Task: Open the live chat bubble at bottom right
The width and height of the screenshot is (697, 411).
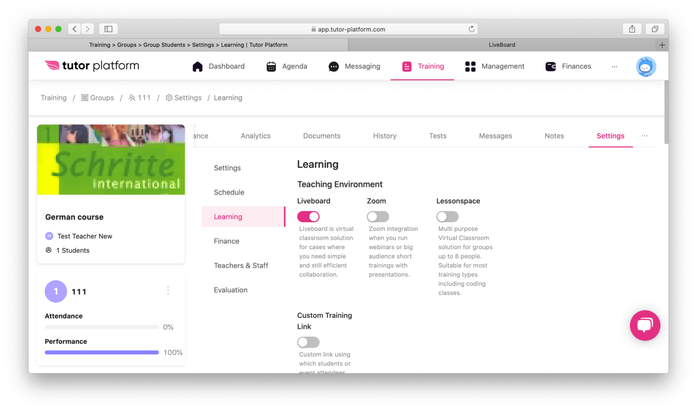Action: point(645,325)
